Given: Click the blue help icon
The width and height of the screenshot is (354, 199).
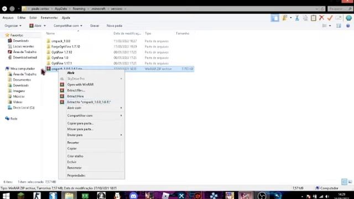Looking at the screenshot, I should (x=348, y=26).
